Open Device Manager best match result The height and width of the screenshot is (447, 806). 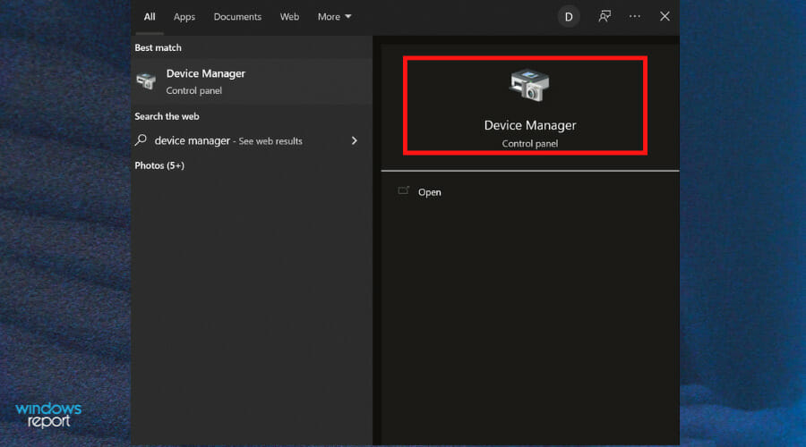tap(252, 81)
